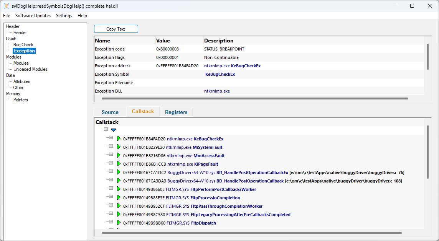Screen dimensions: 439x241
Task: Expand the row at address 0xFFFFF80167CA3DA3
Action: [x=111, y=179]
